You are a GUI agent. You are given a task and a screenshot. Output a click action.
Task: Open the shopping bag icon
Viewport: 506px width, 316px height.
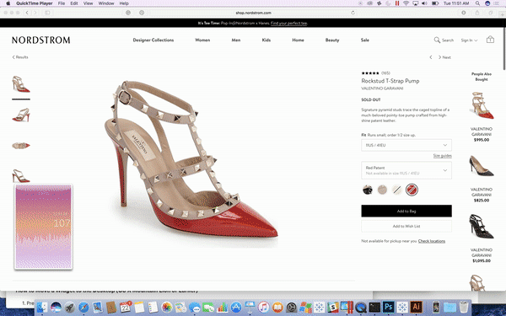(490, 40)
